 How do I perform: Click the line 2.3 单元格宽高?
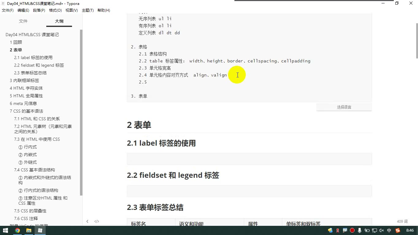click(x=155, y=68)
